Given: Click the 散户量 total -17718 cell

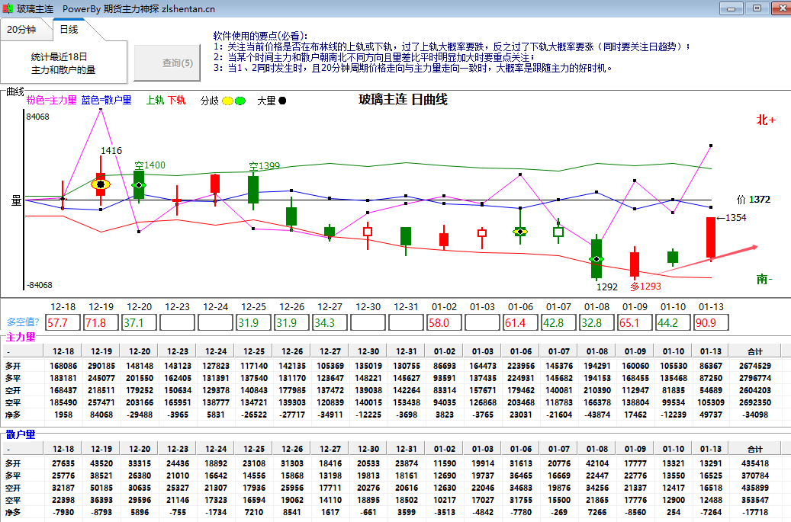Looking at the screenshot, I should point(755,512).
